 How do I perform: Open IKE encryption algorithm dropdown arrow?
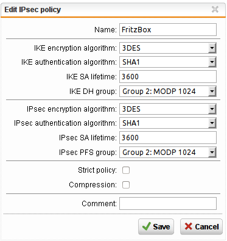click(212, 48)
